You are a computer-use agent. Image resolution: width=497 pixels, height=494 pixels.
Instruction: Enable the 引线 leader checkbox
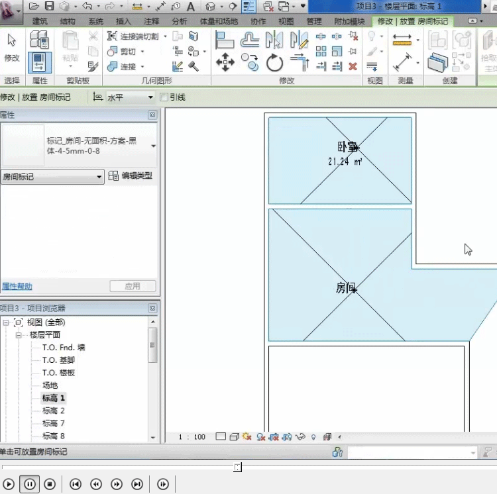click(x=164, y=97)
